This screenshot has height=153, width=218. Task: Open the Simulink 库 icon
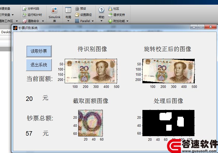point(54,10)
